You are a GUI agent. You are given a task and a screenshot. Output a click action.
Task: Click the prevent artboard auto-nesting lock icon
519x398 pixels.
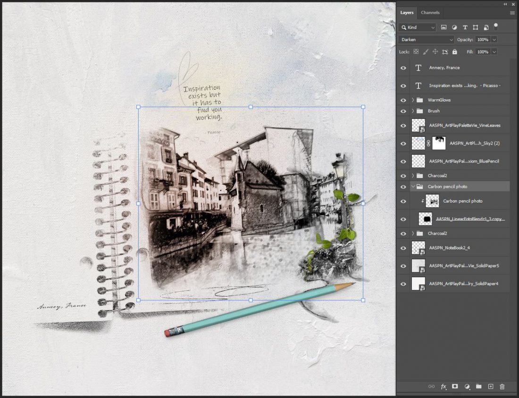click(x=445, y=51)
